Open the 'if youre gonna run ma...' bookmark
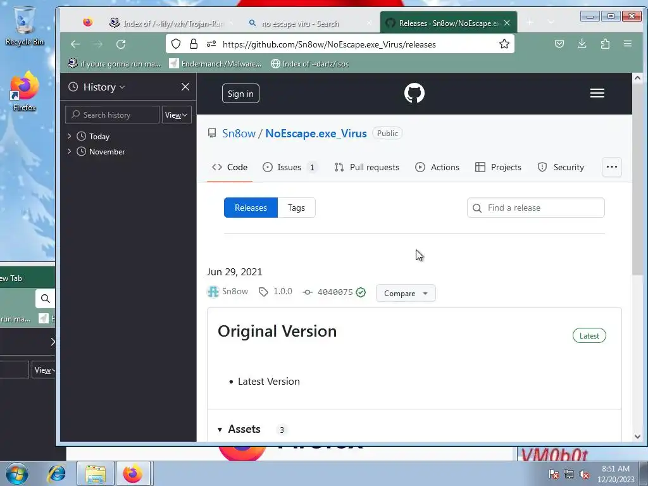 point(115,64)
